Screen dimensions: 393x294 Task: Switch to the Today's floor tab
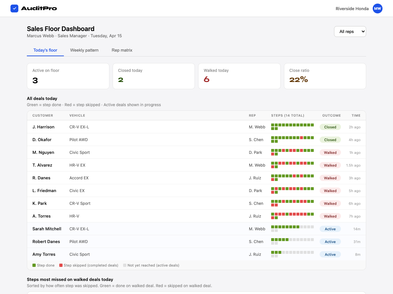click(x=45, y=50)
